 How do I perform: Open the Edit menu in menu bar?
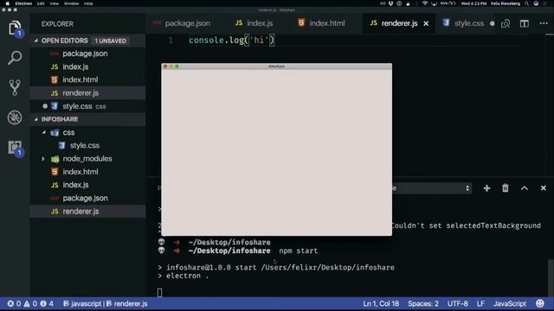coord(41,3)
